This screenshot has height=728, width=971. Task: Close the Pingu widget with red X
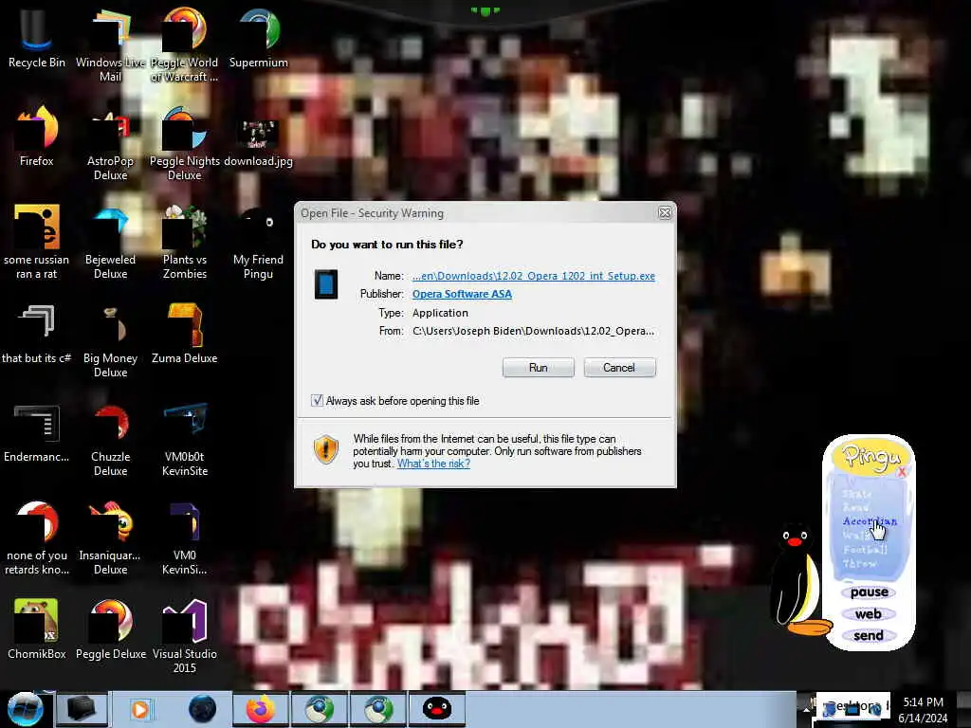902,472
